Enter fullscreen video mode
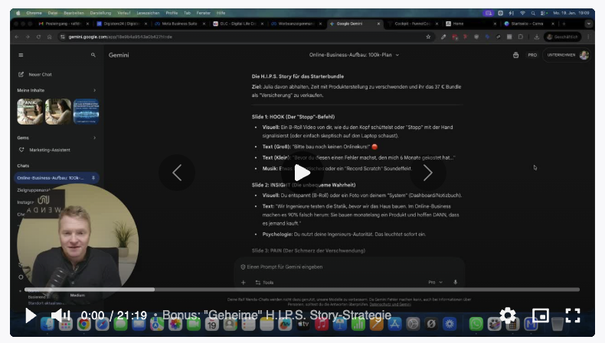This screenshot has height=343, width=605. point(573,315)
